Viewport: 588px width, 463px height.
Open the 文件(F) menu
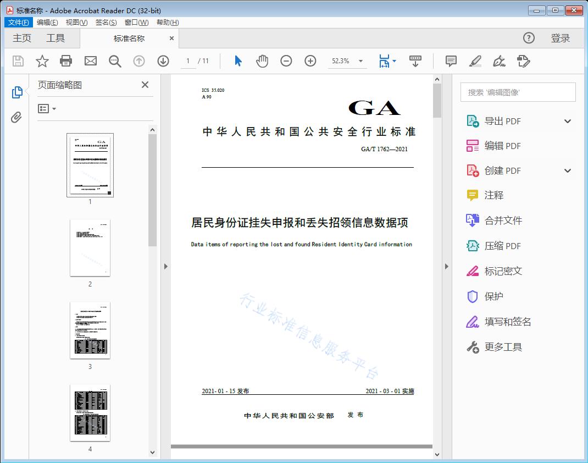[19, 23]
